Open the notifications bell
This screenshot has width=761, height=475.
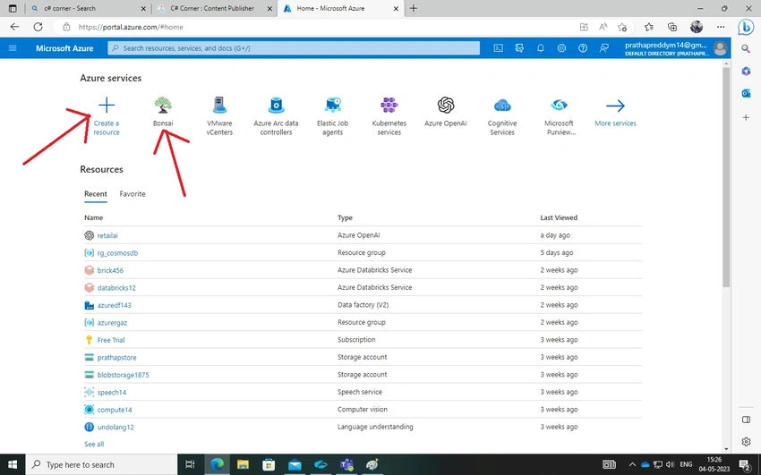click(540, 48)
